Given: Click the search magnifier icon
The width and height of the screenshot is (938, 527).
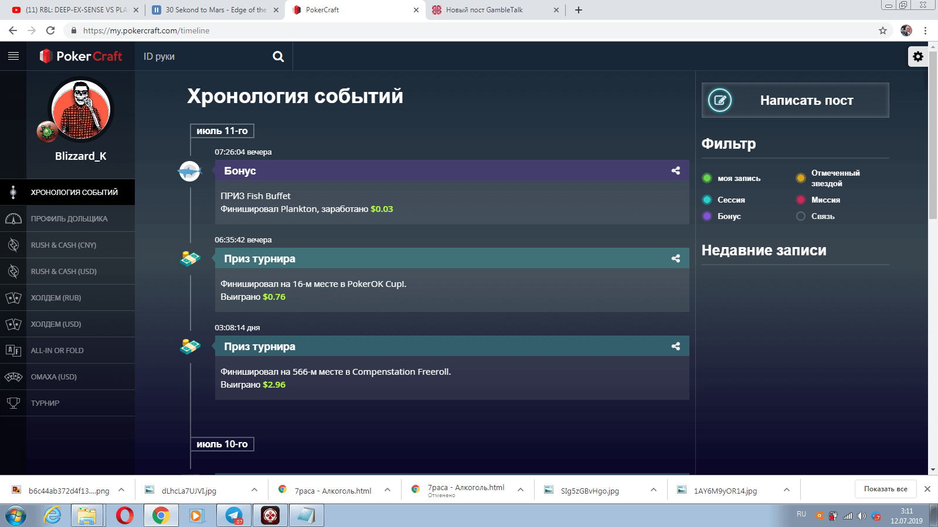Looking at the screenshot, I should [x=278, y=56].
